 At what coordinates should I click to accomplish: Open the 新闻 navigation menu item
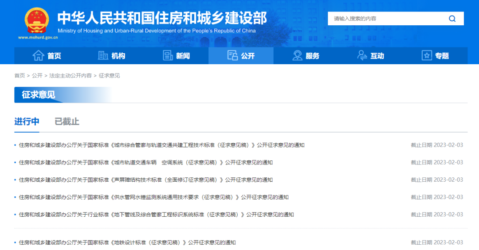[176, 55]
